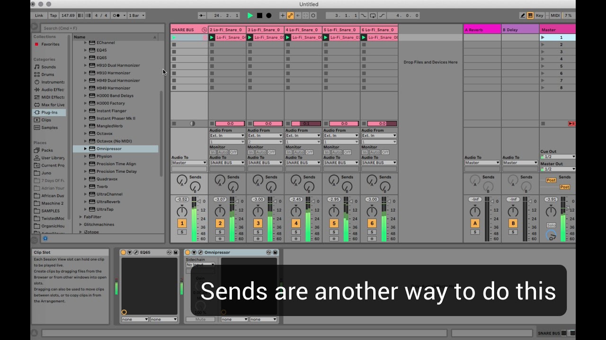Expand the Omnipressor plug-in entry
Viewport: 606px width, 340px height.
tap(86, 149)
